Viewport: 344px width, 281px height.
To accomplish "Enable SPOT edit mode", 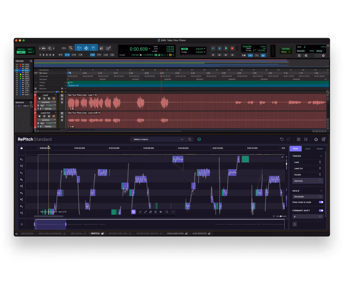I will (30, 49).
